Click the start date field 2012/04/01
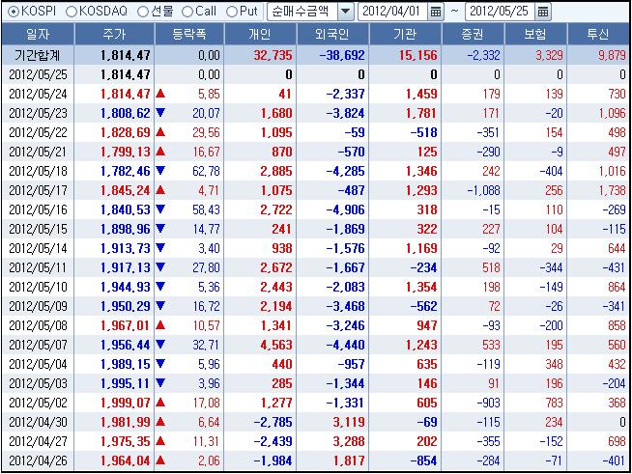This screenshot has width=632, height=474. pos(392,12)
